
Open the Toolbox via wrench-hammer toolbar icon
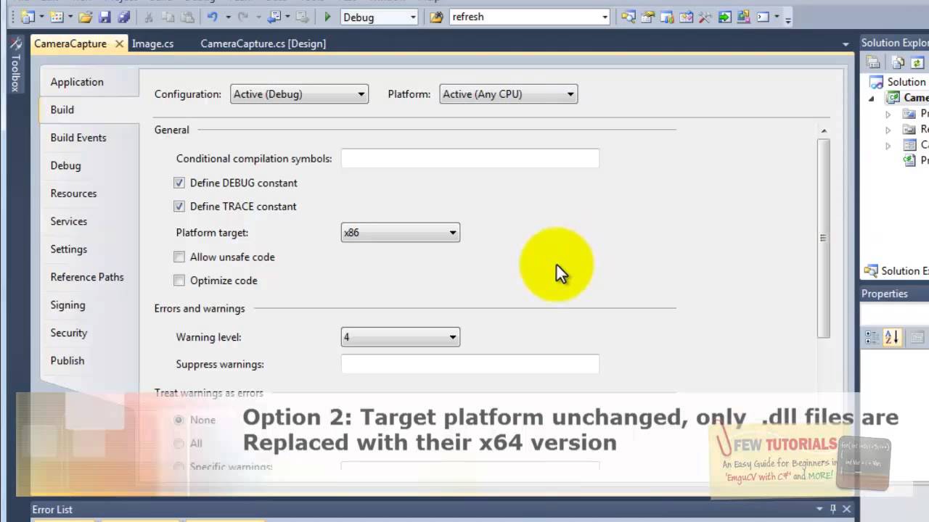click(704, 17)
